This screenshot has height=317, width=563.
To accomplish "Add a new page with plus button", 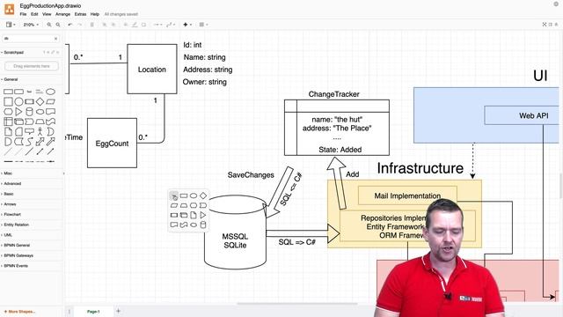I will (119, 311).
